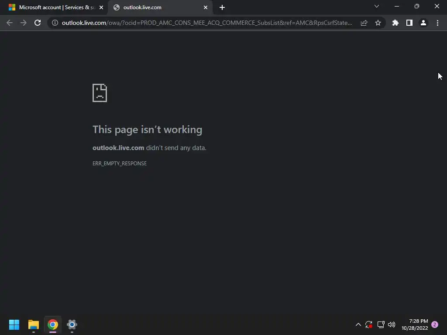
Task: Bookmark this tab with the star icon
Action: pos(378,23)
